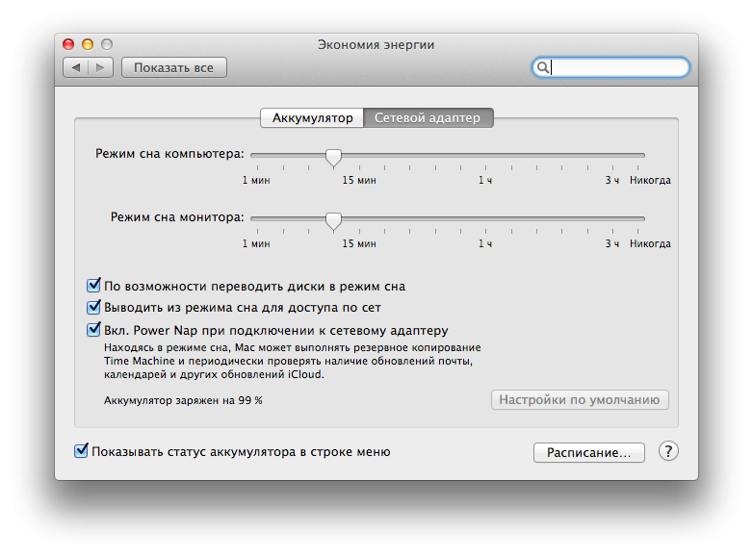Screen dimensions: 753x556
Task: Minimize the window with the yellow button
Action: pos(88,44)
